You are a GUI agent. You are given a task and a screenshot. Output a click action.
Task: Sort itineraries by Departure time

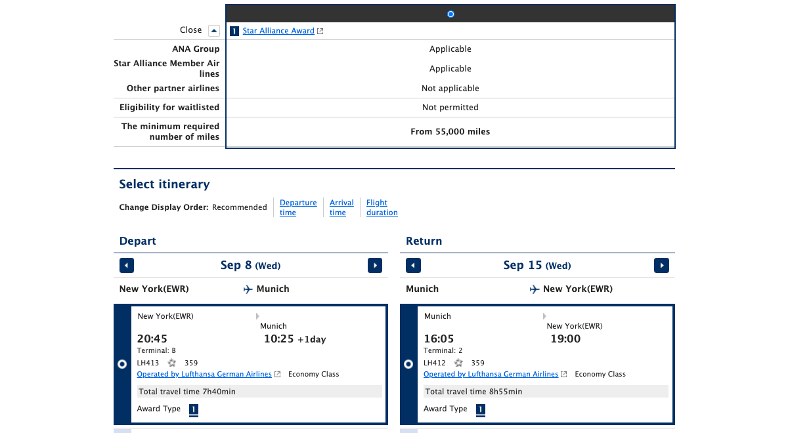298,207
